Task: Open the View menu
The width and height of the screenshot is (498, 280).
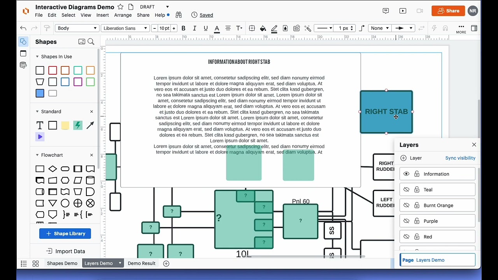Action: (x=86, y=15)
